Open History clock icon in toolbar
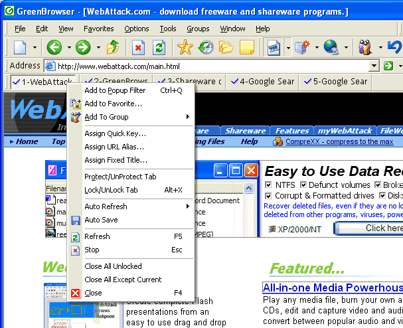The image size is (403, 328). 206,47
